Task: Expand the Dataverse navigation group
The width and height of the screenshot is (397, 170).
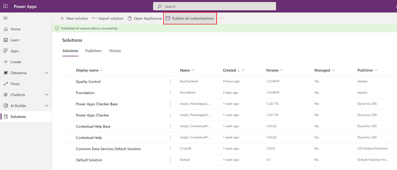Action: coord(46,73)
